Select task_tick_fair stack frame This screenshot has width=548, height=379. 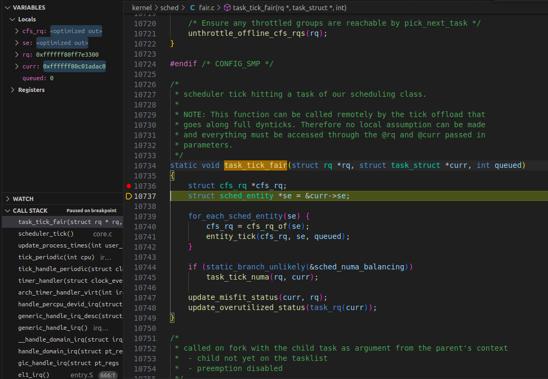point(63,222)
